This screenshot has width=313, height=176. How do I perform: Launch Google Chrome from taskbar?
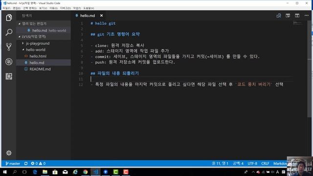point(86,172)
